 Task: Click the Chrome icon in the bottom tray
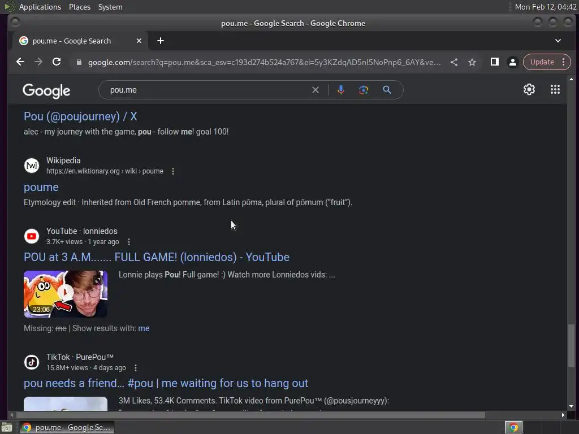[x=513, y=427]
